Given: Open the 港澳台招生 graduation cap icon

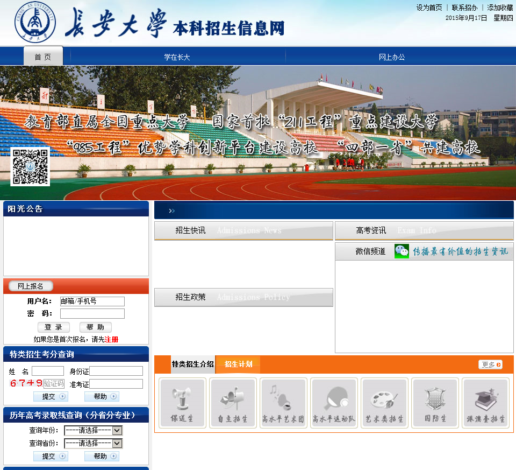Looking at the screenshot, I should tap(486, 403).
